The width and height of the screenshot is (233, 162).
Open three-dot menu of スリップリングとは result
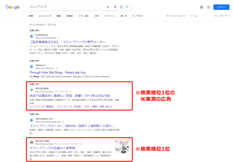tap(81, 144)
